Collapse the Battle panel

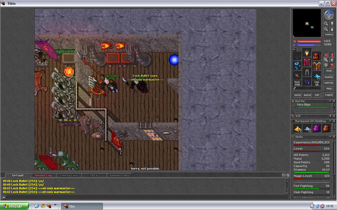330,101
